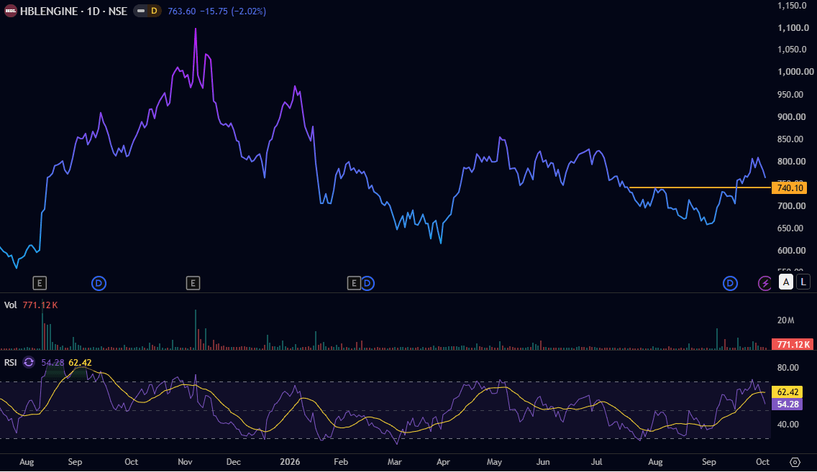Click the 20 M volume axis label
This screenshot has height=472, width=817.
(x=786, y=320)
